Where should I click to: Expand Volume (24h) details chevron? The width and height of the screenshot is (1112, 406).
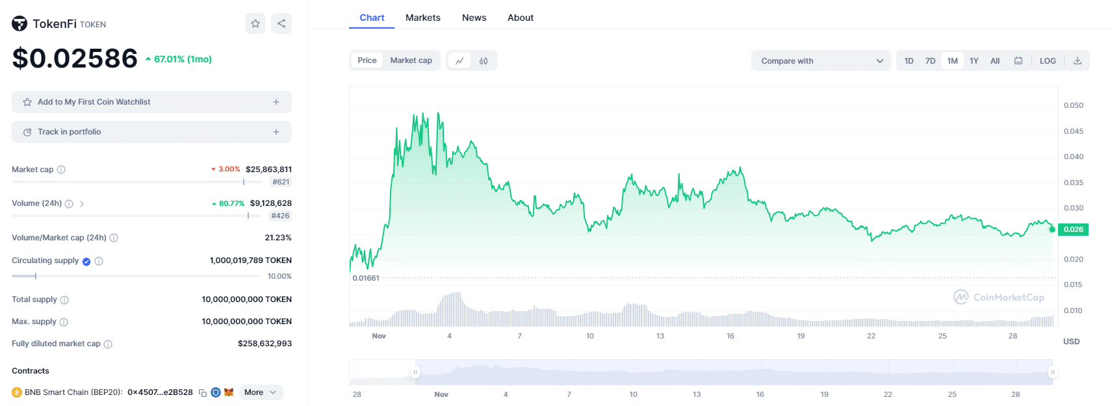[x=82, y=204]
